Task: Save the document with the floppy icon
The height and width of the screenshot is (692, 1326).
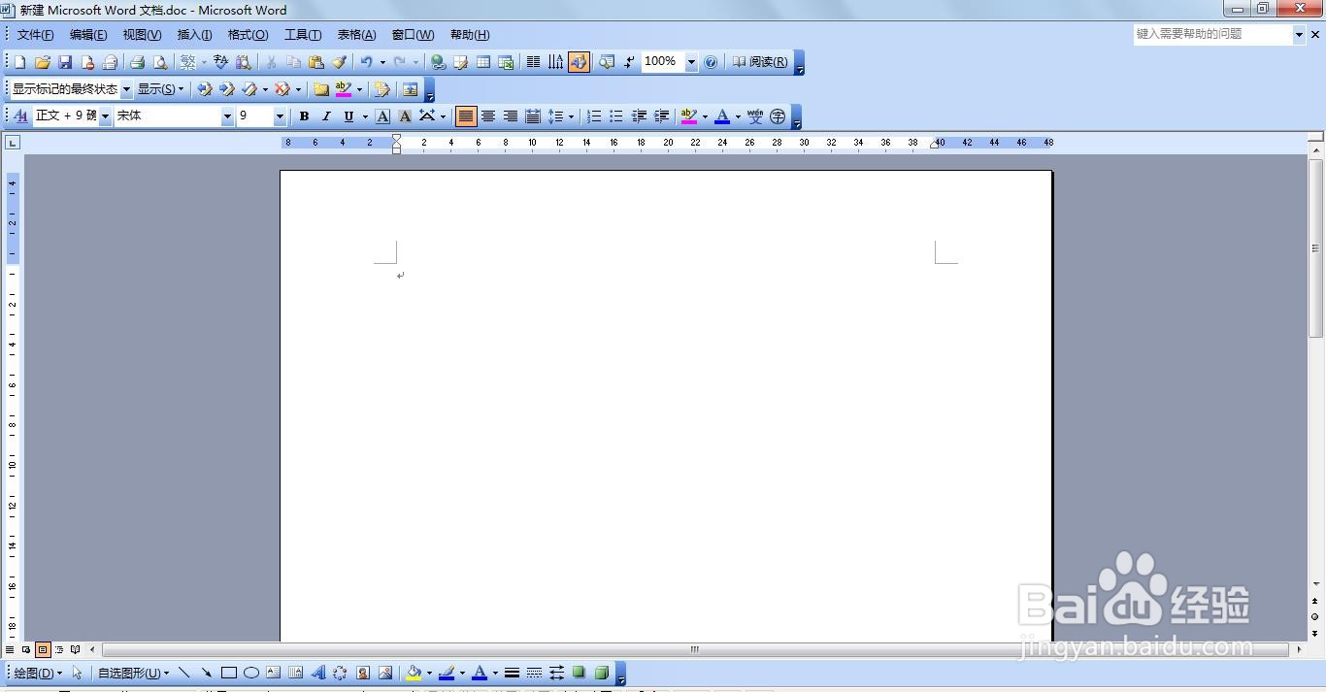Action: pos(65,62)
